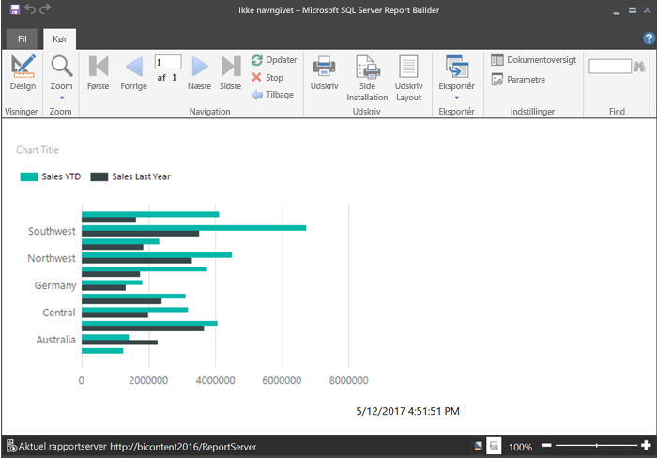This screenshot has height=458, width=657.
Task: Click the Southwest axis label
Action: [52, 231]
